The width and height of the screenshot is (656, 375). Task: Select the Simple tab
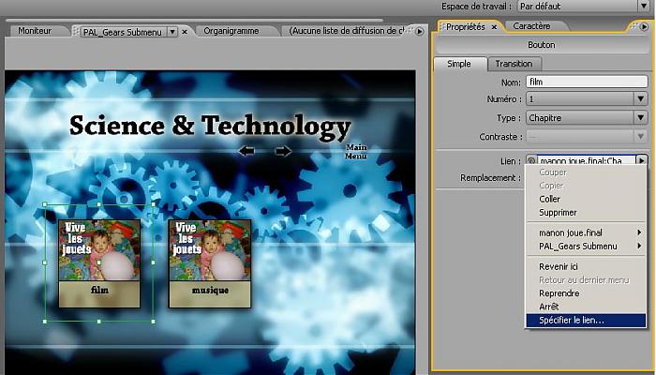pyautogui.click(x=459, y=64)
